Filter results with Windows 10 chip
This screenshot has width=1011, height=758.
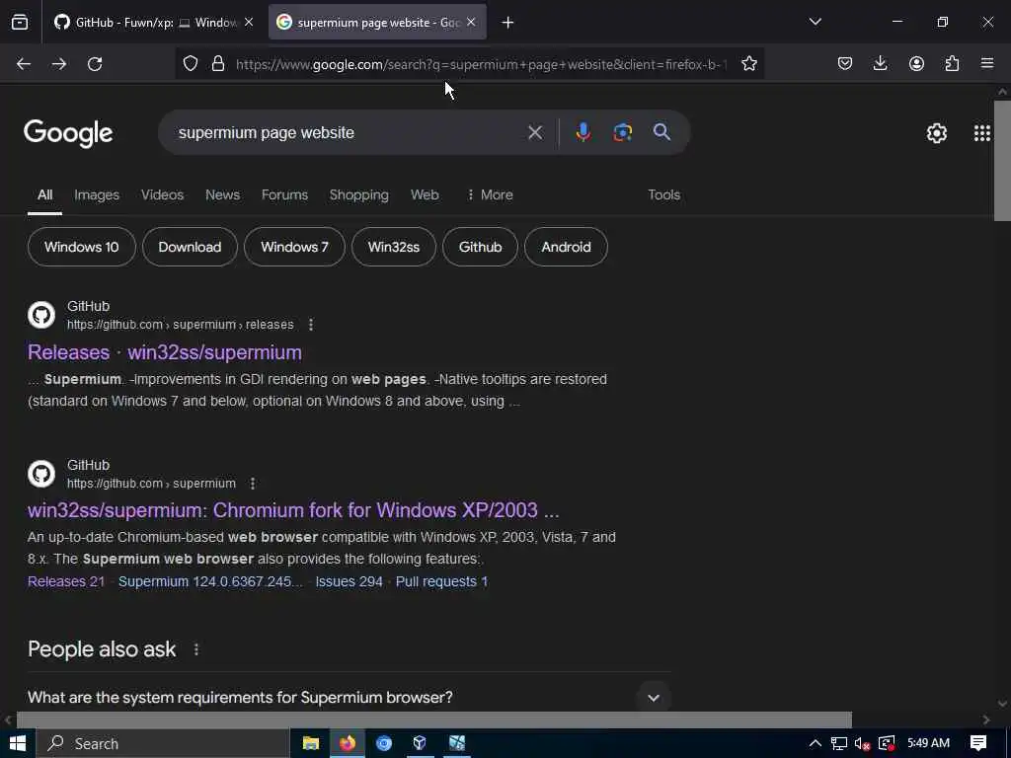[x=82, y=247]
